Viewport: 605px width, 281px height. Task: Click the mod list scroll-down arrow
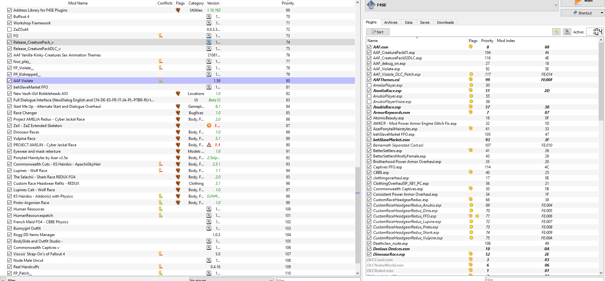point(358,273)
